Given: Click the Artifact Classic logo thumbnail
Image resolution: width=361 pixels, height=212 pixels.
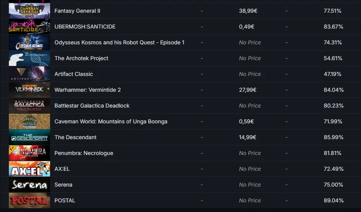Looking at the screenshot, I should pos(29,74).
